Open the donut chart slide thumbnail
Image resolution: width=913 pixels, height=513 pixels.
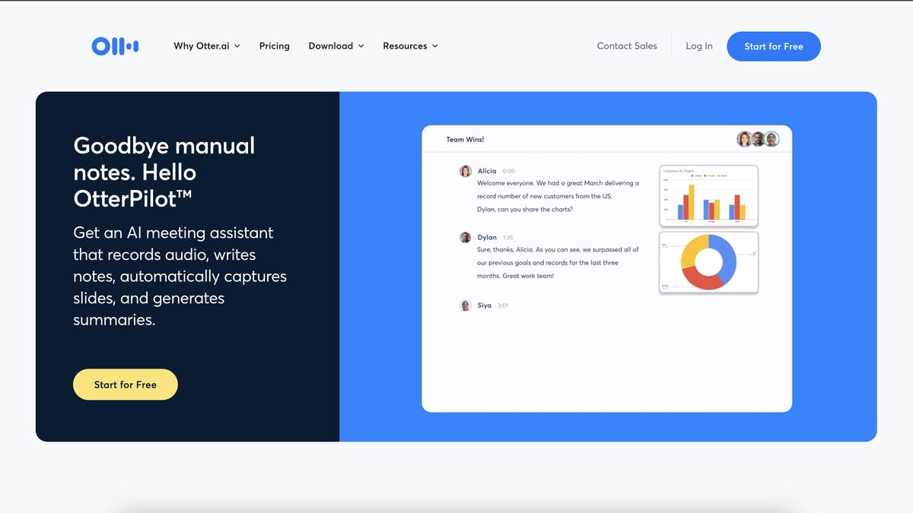pos(708,262)
